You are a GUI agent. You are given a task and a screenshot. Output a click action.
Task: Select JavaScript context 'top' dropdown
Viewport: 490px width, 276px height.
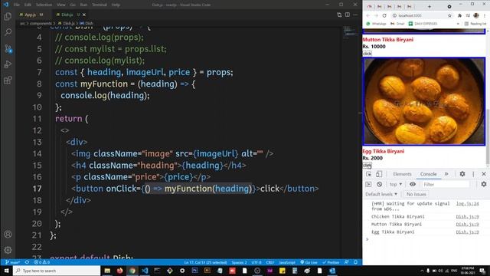point(396,184)
